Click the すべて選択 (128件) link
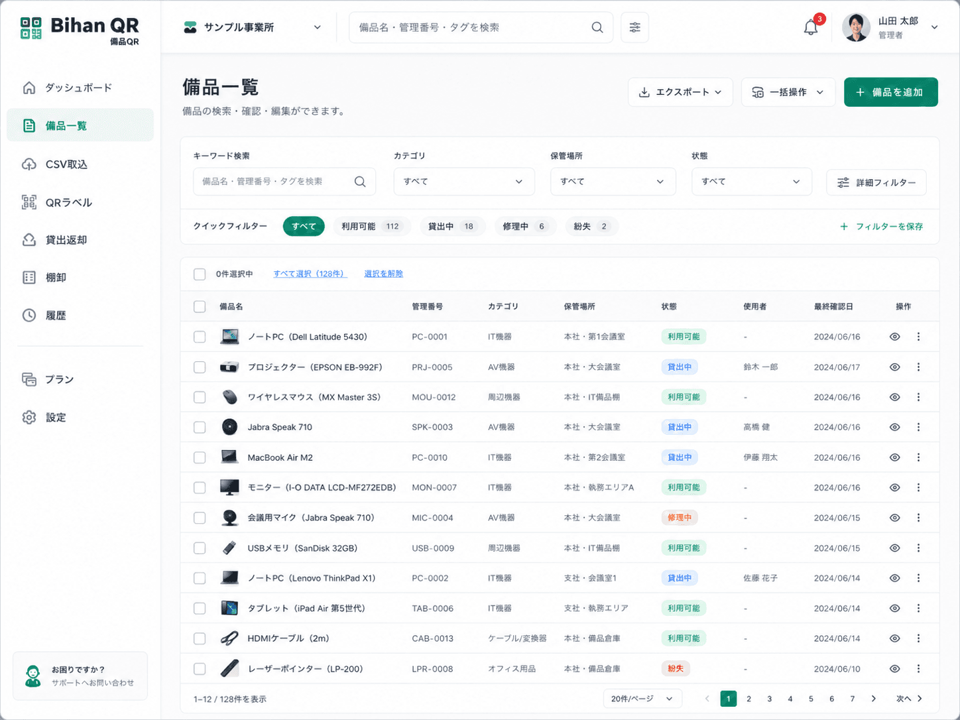The image size is (960, 720). pyautogui.click(x=310, y=274)
